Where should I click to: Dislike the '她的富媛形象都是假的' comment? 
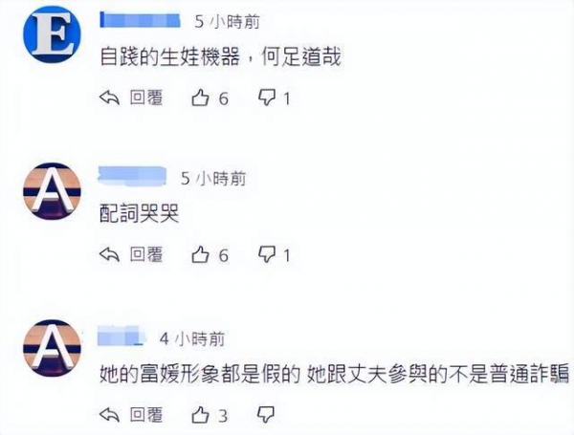pos(266,415)
